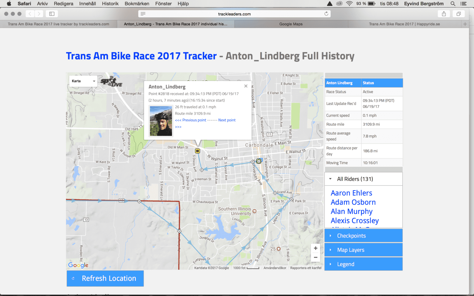Select the Anton_Lindberg individual history tab
Viewport: 474px width, 296px height.
click(176, 24)
